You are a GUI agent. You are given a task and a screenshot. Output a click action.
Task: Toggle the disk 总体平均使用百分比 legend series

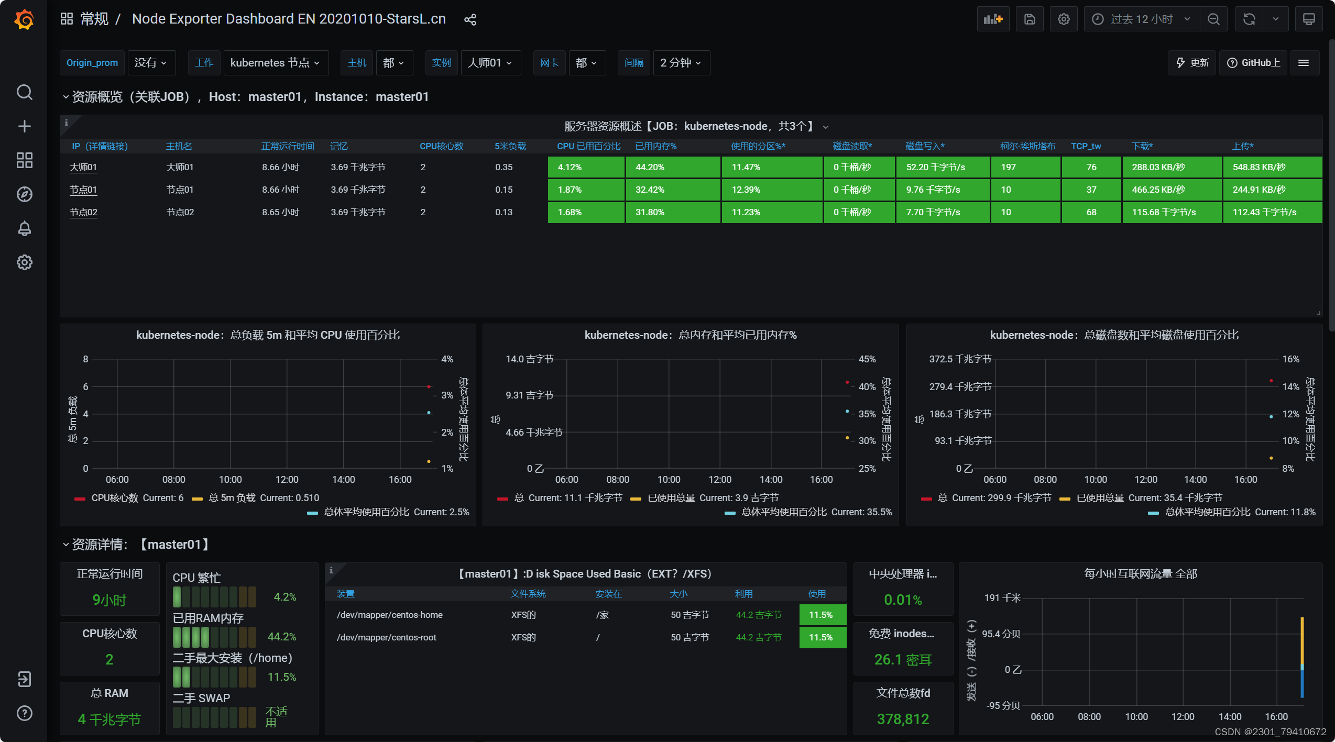[x=1207, y=512]
